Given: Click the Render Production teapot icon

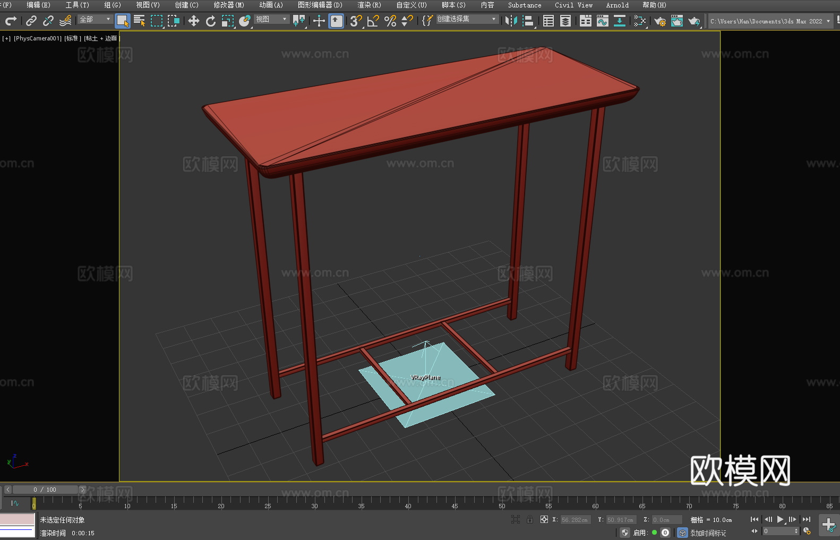Looking at the screenshot, I should tap(694, 21).
